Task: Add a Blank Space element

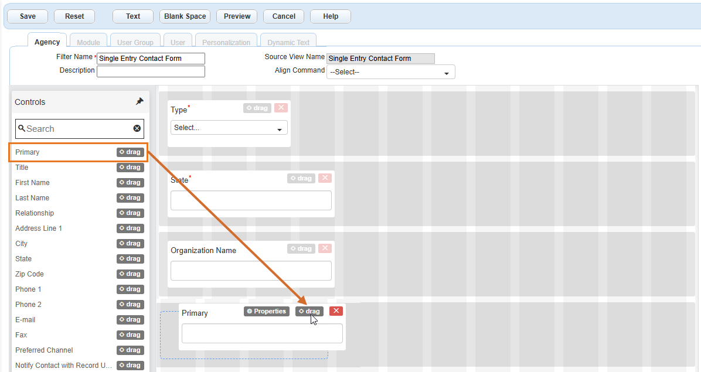Action: [185, 16]
